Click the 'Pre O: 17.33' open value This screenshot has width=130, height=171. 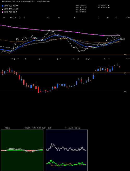pyautogui.click(x=81, y=6)
